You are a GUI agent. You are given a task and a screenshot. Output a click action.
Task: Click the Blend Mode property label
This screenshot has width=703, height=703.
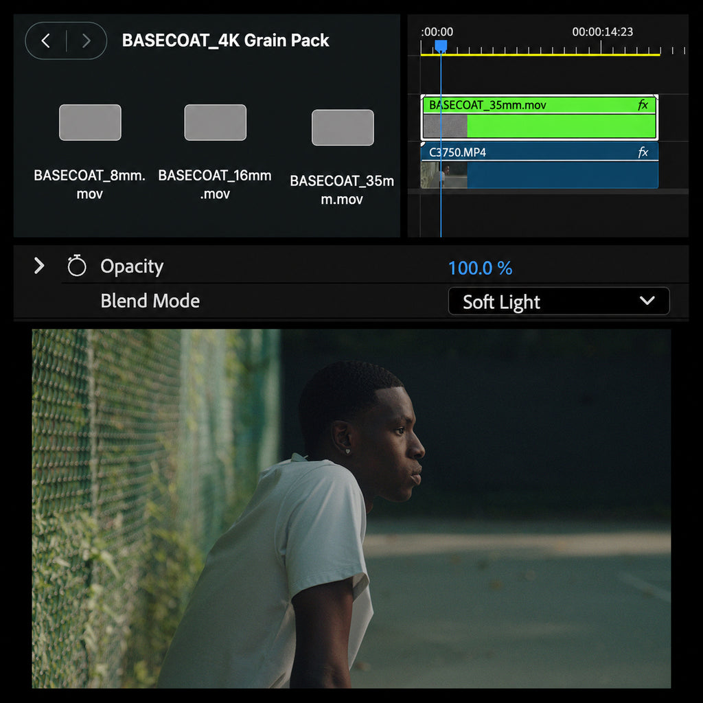tap(150, 301)
